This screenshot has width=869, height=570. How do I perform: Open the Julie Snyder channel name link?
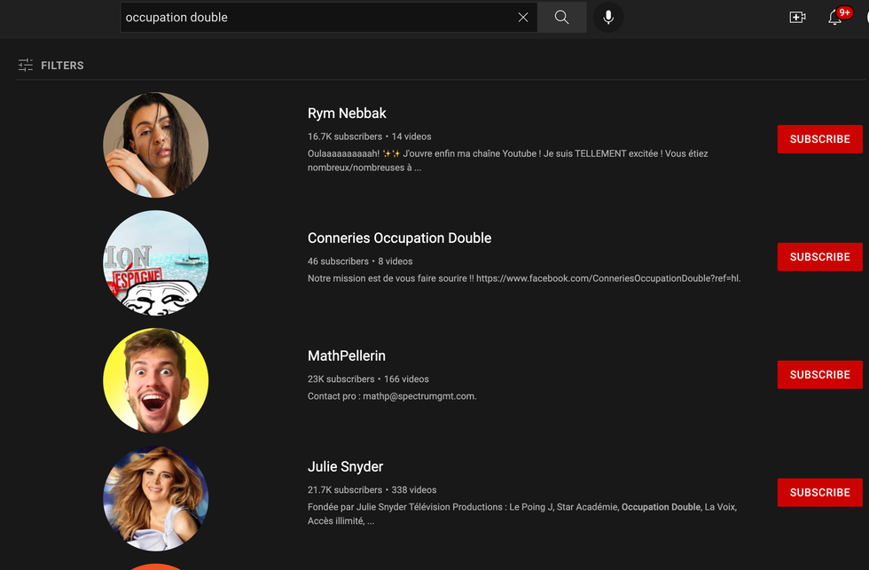pos(346,466)
